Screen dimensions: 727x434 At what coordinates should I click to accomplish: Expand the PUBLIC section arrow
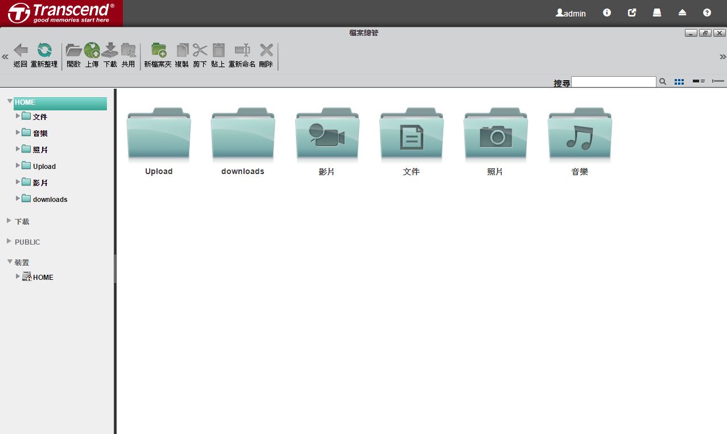9,241
